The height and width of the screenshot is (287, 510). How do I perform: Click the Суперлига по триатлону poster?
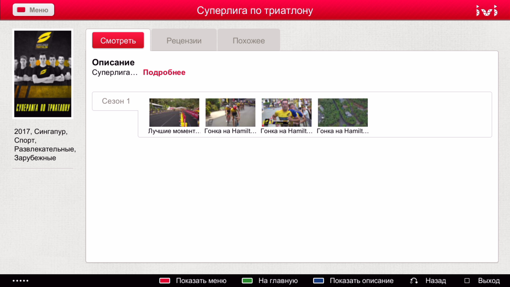43,74
